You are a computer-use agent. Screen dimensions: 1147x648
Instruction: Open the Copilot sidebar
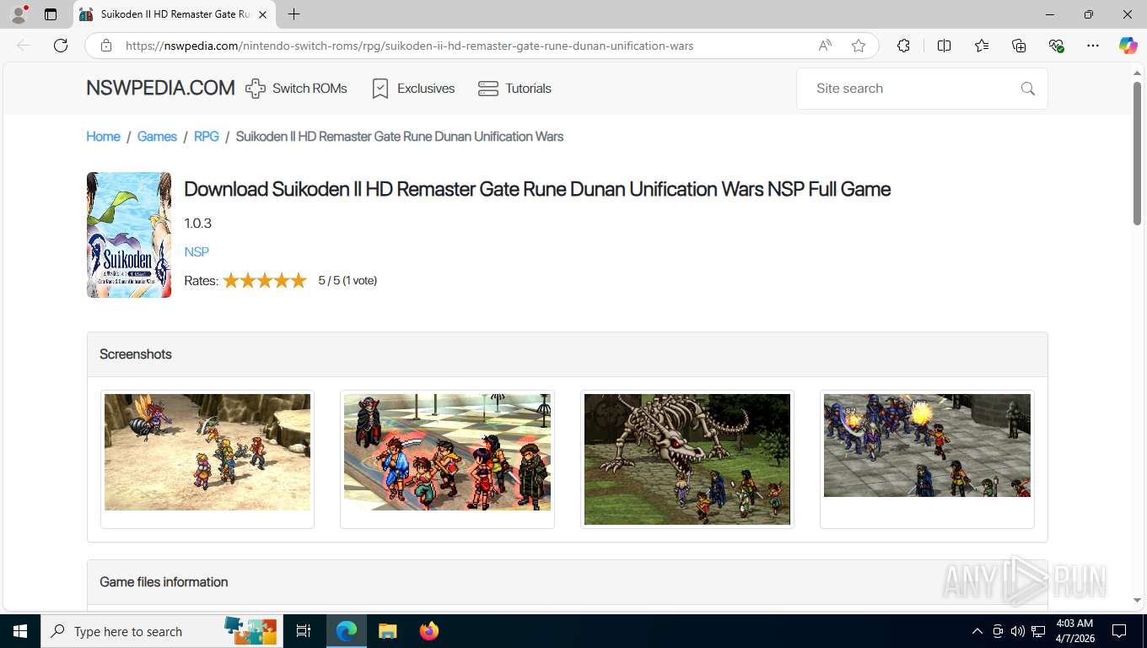click(1128, 46)
